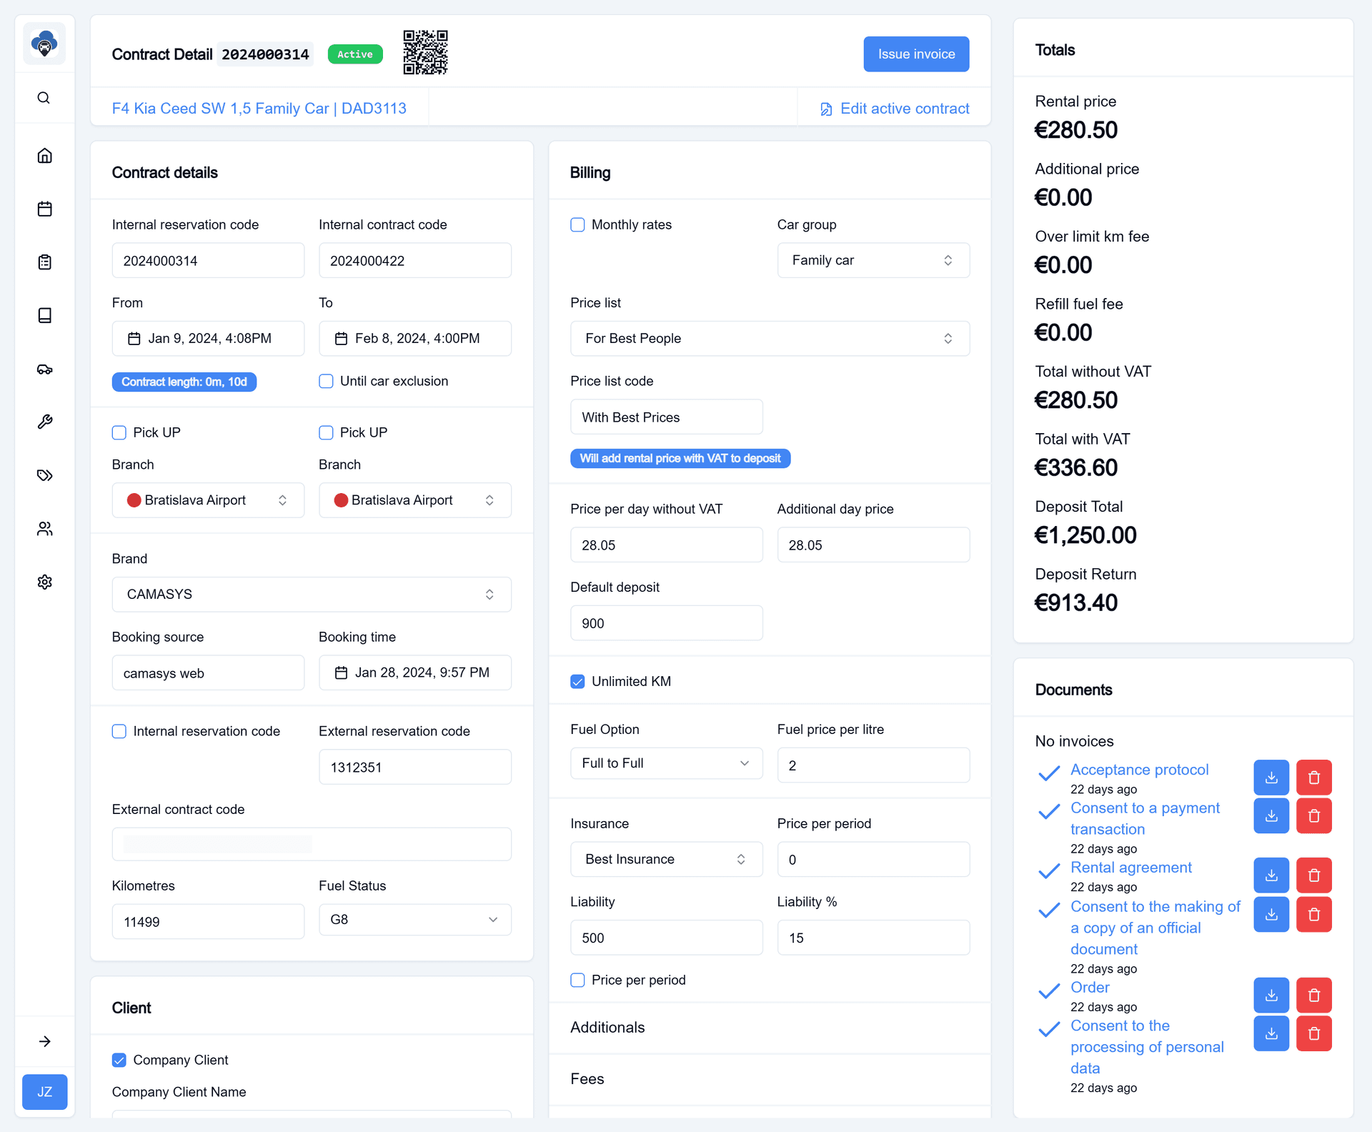Edit Price list code With Best Prices

point(666,417)
